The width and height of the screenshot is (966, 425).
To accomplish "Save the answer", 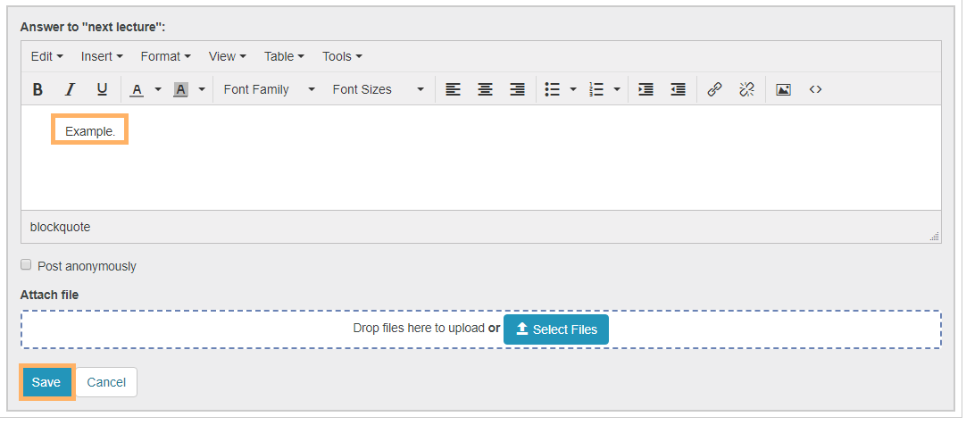I will (x=46, y=382).
